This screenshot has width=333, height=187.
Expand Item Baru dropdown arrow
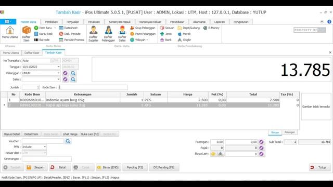click(x=55, y=28)
